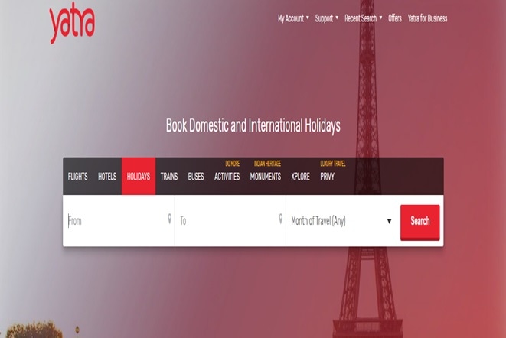Select the Hotels tab
The image size is (506, 338).
tap(107, 177)
